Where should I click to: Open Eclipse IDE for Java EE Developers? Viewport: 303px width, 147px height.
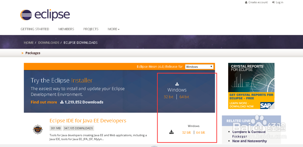[x=88, y=121]
